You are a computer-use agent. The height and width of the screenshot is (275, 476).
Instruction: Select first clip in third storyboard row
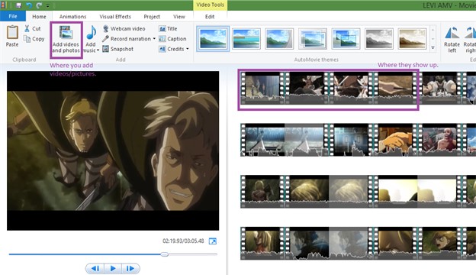[263, 192]
